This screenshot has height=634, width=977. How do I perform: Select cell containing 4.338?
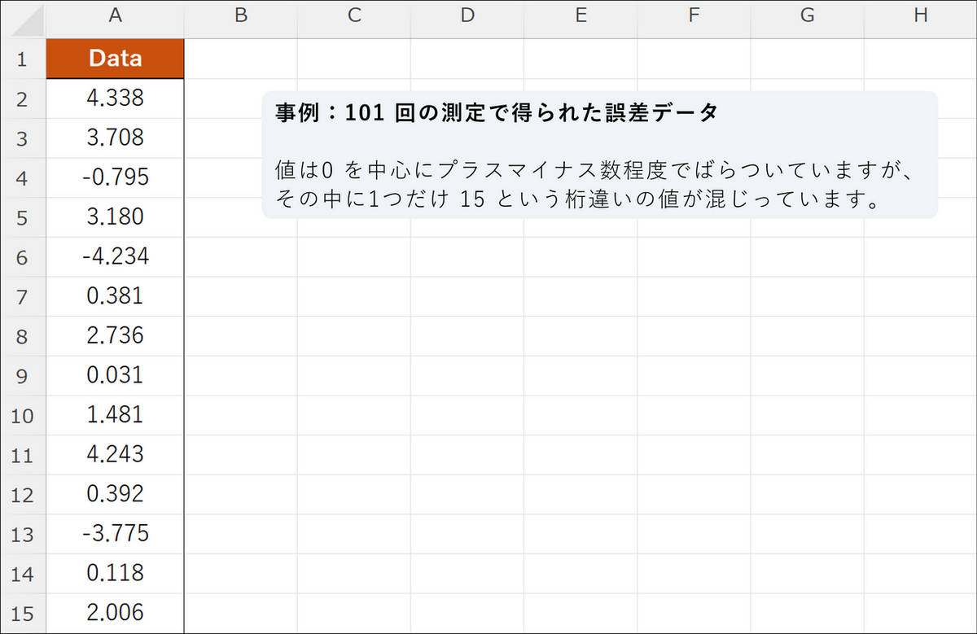click(x=115, y=98)
